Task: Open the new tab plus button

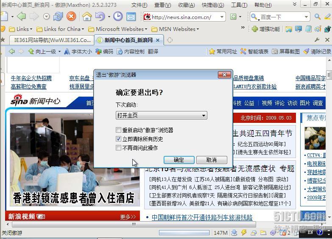Action: (x=170, y=40)
